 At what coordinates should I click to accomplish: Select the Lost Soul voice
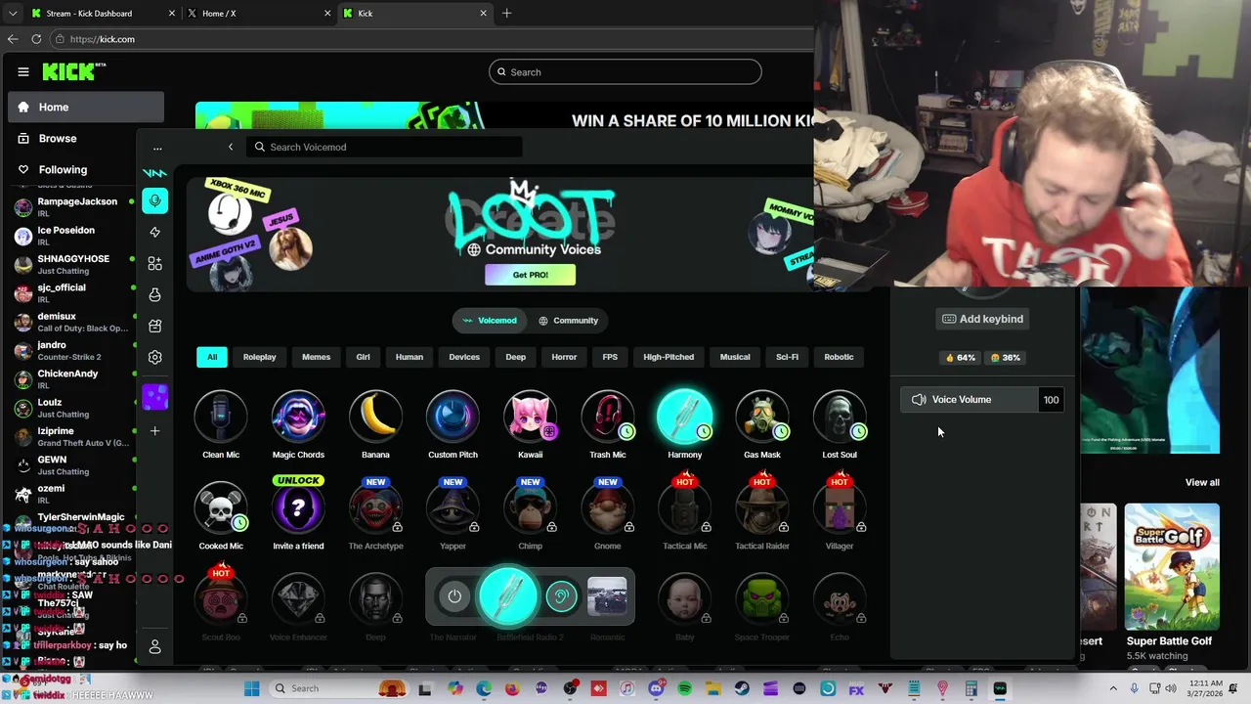[x=840, y=418]
